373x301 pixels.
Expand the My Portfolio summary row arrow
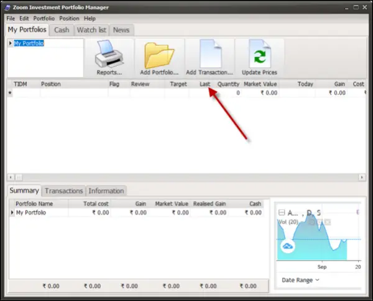pos(12,212)
